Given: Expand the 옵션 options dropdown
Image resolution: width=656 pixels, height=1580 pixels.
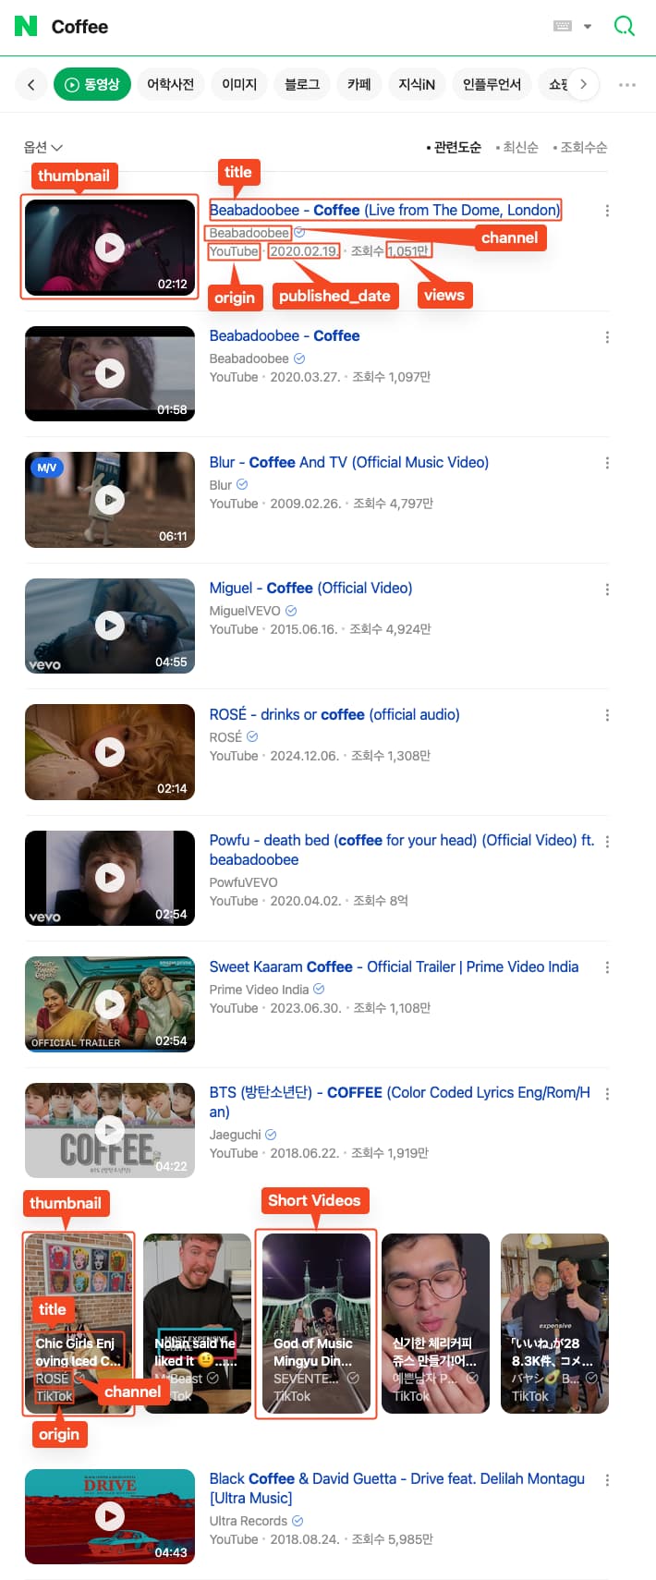Looking at the screenshot, I should [x=43, y=147].
